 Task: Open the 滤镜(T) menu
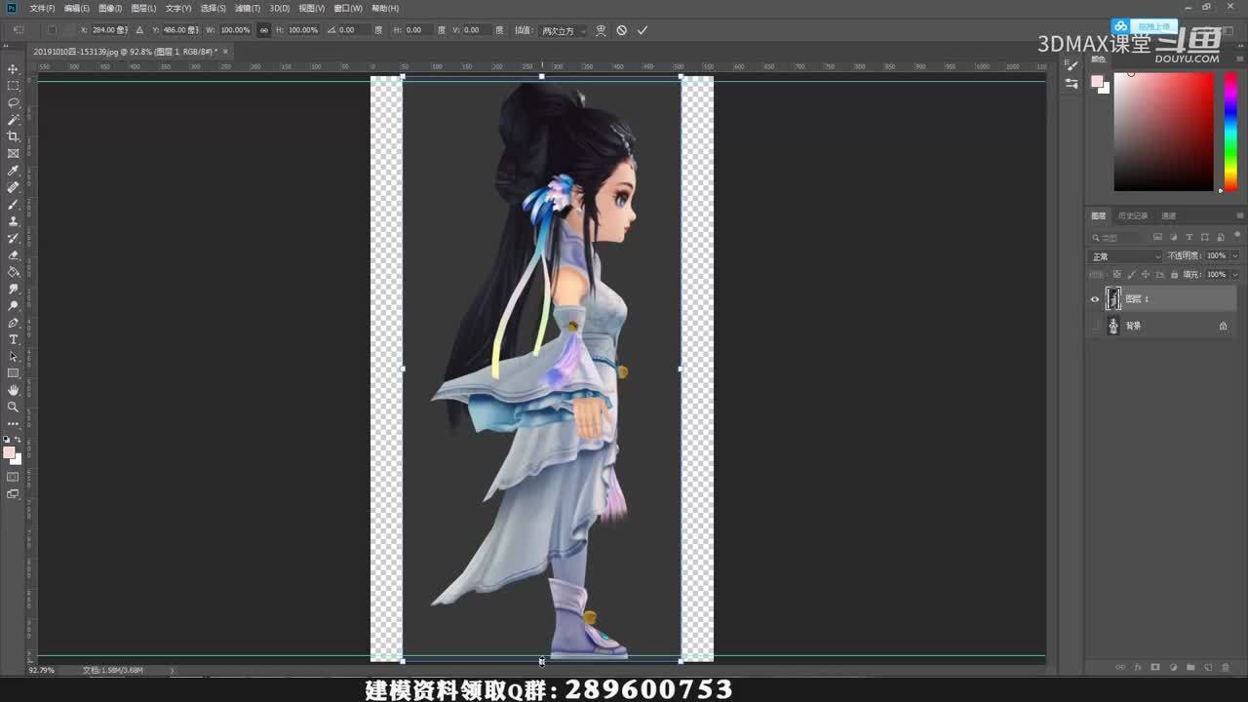pos(248,8)
